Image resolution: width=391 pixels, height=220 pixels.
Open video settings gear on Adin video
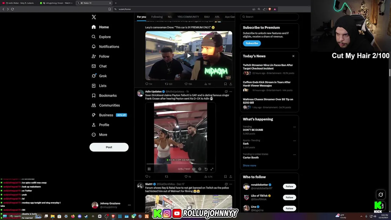point(200,169)
